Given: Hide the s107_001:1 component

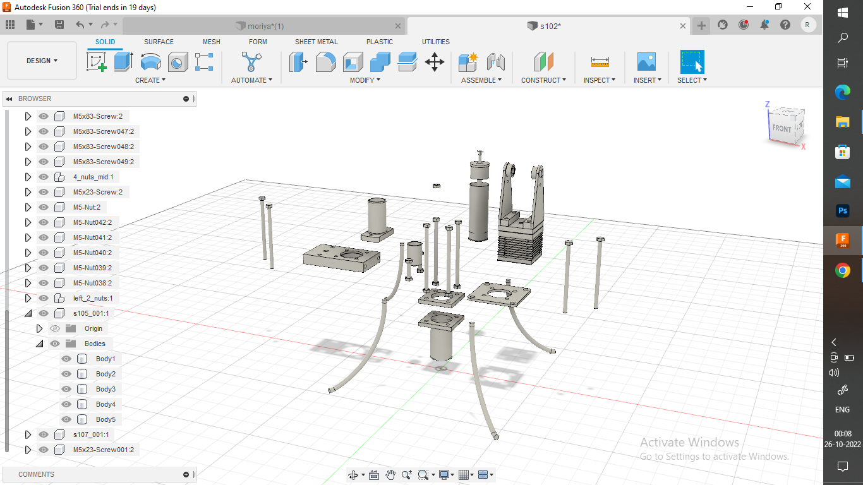Looking at the screenshot, I should pos(44,434).
